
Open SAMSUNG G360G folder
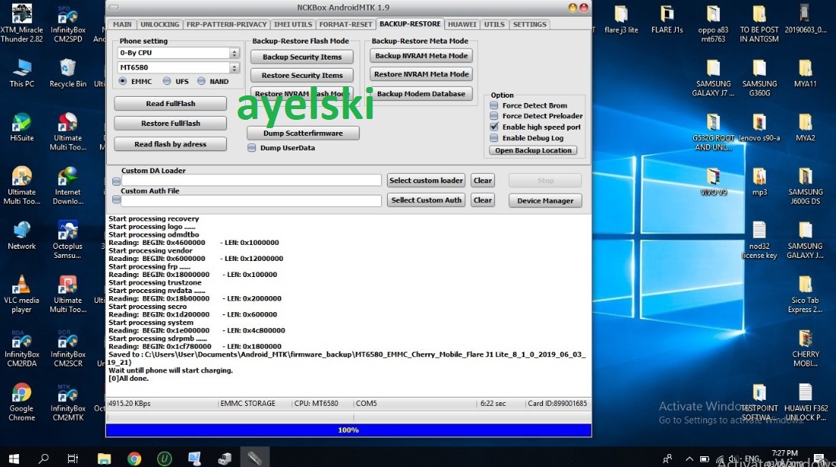click(x=759, y=79)
